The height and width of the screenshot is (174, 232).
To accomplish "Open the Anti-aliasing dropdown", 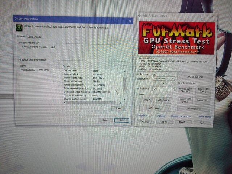I will [x=163, y=88].
